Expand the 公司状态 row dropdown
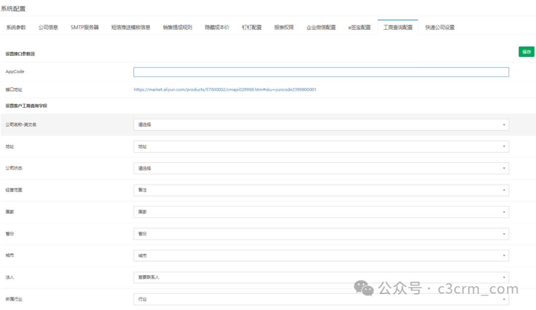 click(x=321, y=168)
